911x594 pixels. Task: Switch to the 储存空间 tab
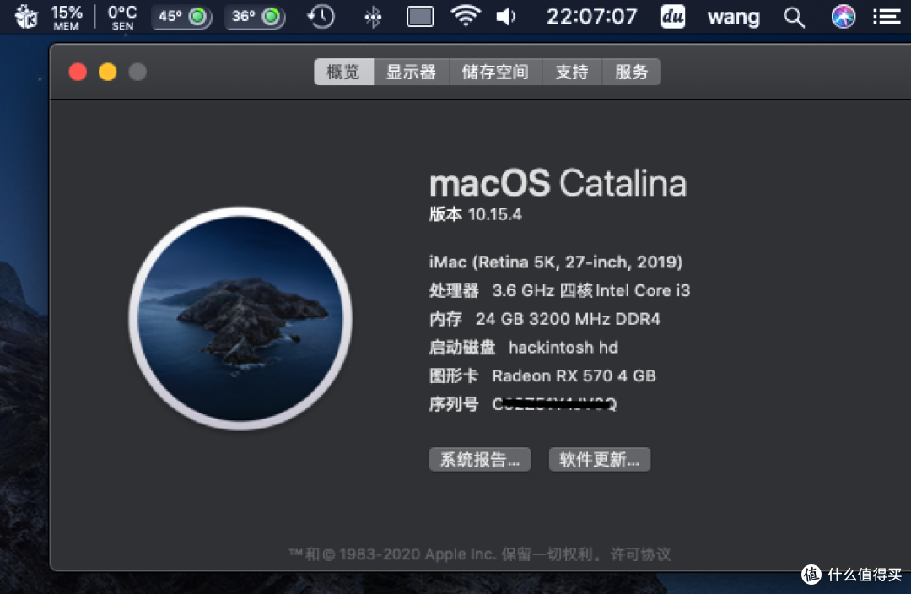(495, 72)
